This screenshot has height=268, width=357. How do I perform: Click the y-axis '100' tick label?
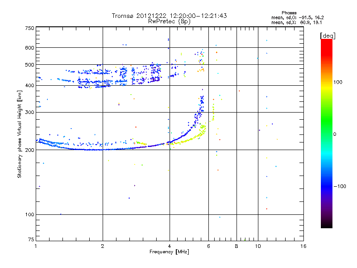pos(29,214)
